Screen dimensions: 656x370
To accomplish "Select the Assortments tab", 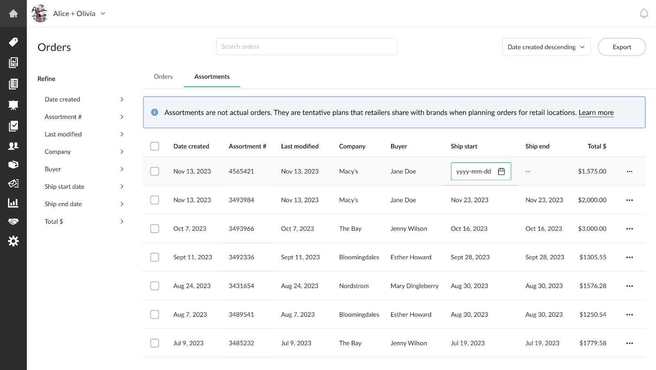I will coord(212,77).
